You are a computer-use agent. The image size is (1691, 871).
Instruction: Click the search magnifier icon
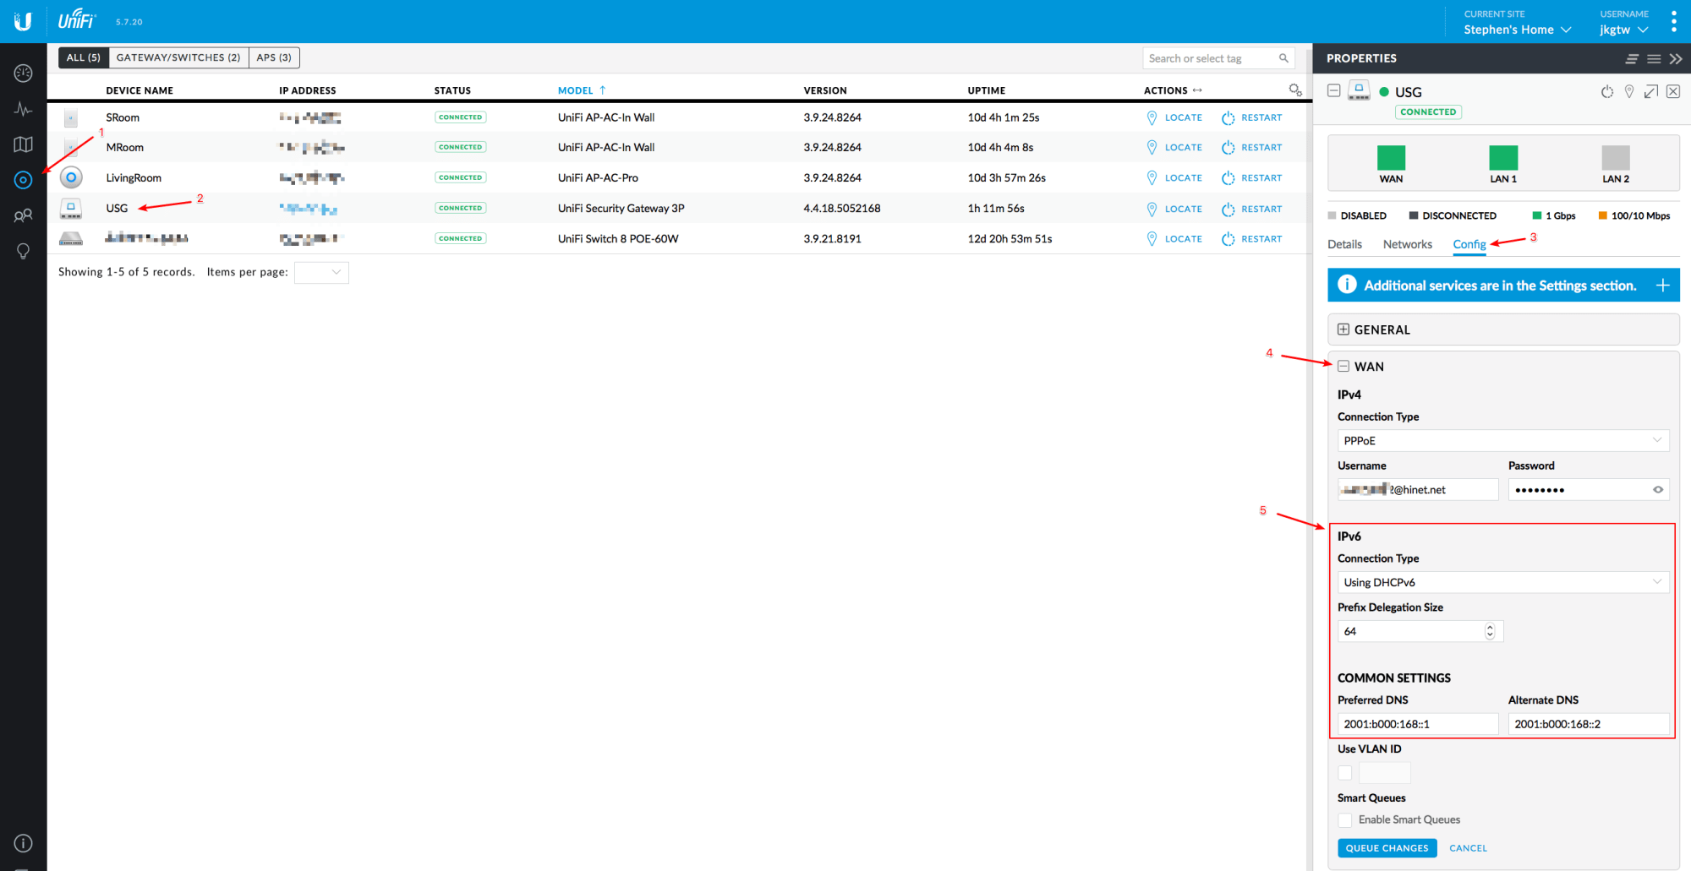pyautogui.click(x=1283, y=58)
